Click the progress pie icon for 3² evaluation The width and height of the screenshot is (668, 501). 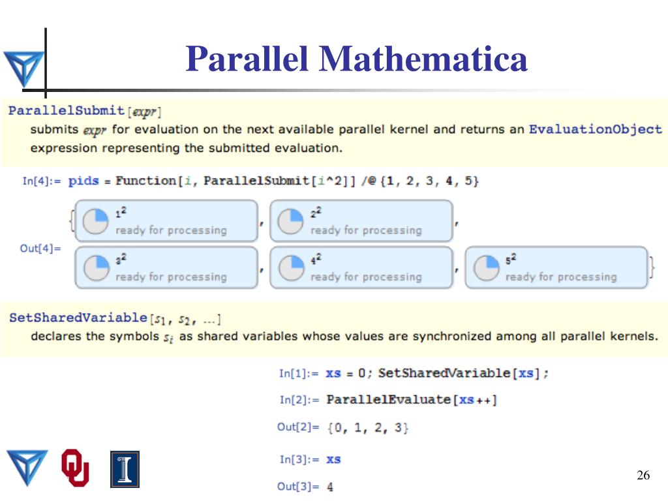[97, 268]
